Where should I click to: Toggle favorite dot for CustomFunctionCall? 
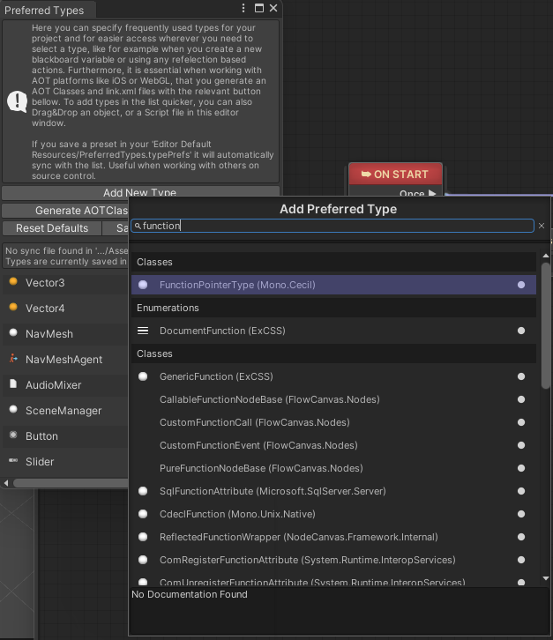pyautogui.click(x=521, y=422)
